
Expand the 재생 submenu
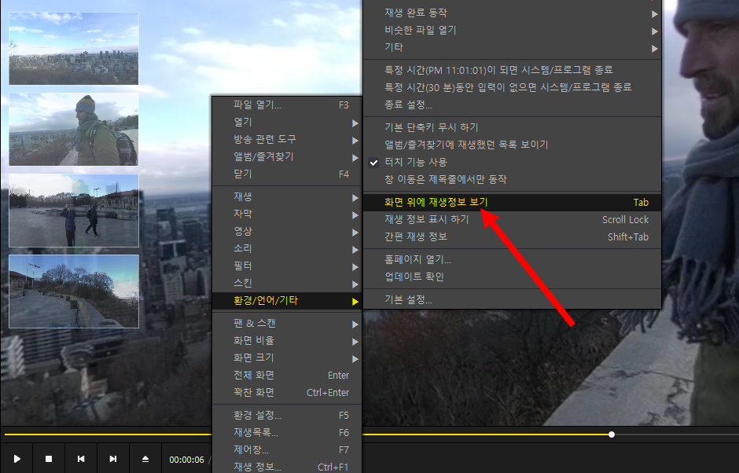click(287, 197)
